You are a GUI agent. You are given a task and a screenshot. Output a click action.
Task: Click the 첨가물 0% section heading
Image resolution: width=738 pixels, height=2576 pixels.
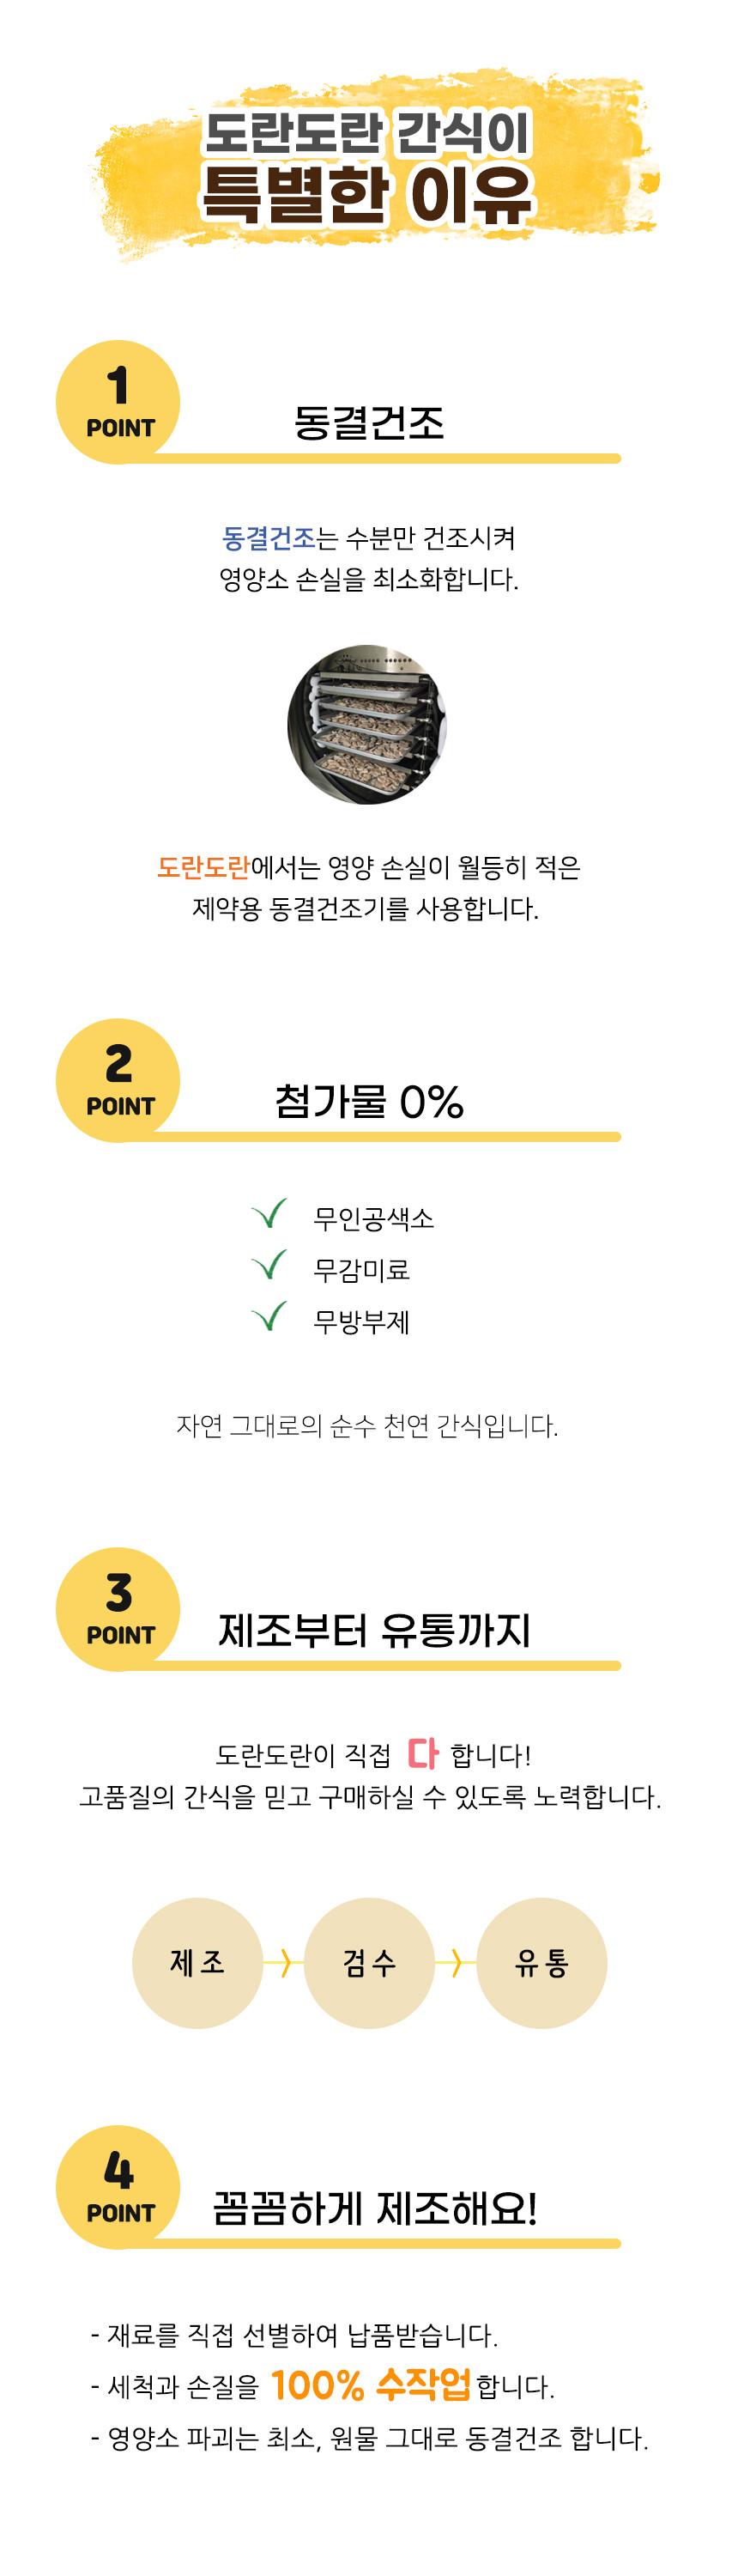pyautogui.click(x=369, y=1101)
